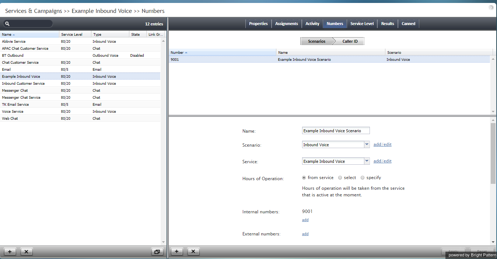Select Inbound Customer Service row
Image resolution: width=497 pixels, height=259 pixels.
point(80,84)
